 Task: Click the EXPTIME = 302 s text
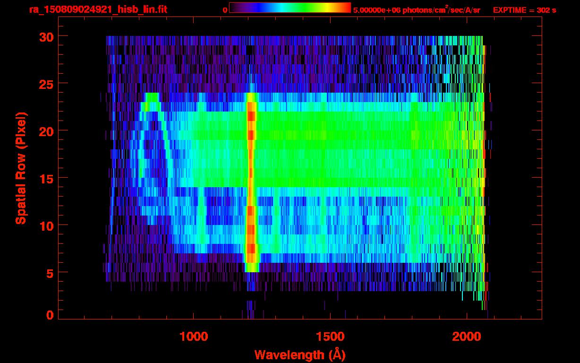pos(524,10)
